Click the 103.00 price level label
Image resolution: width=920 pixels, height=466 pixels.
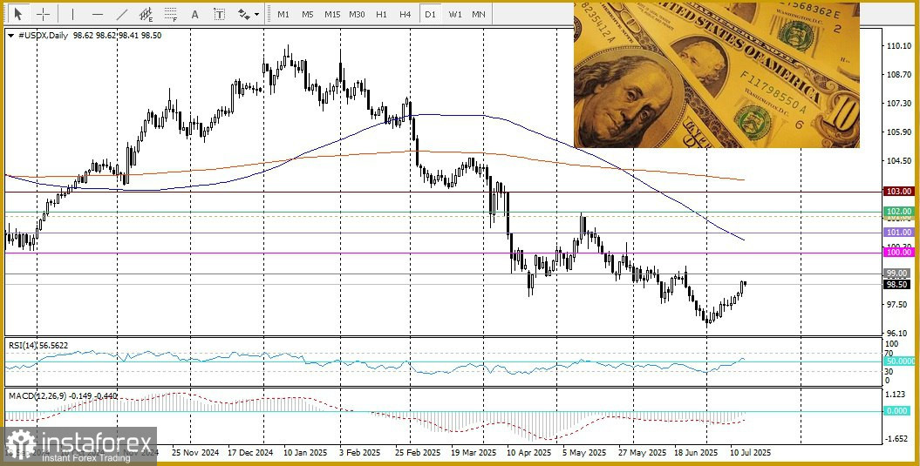coord(899,192)
